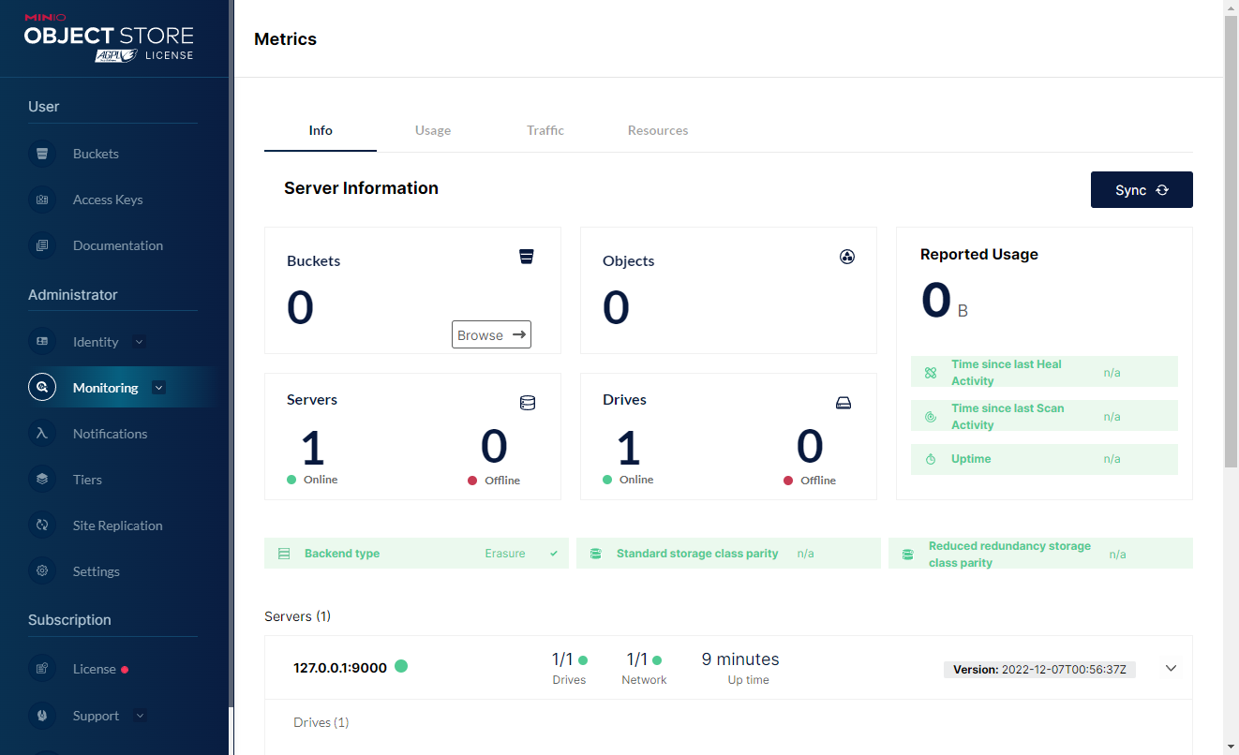
Task: Open Access Keys in the sidebar
Action: click(108, 200)
